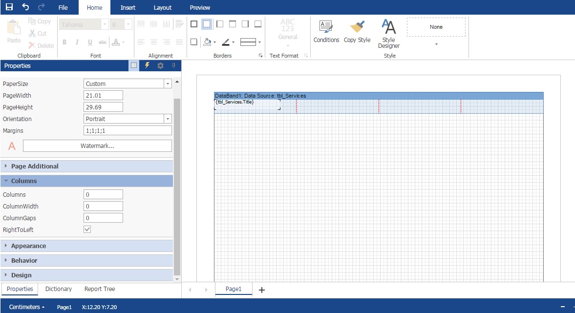Show properties list view in Properties panel
575x313 pixels.
pyautogui.click(x=134, y=65)
